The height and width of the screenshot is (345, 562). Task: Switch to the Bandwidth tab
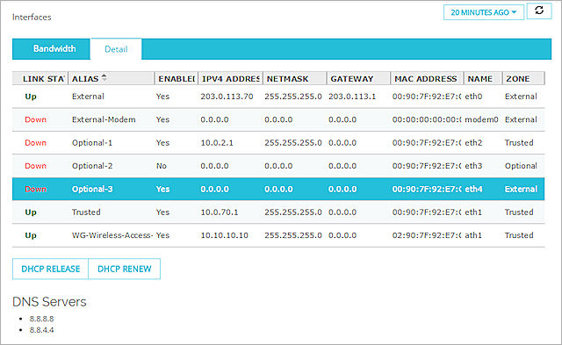click(54, 49)
